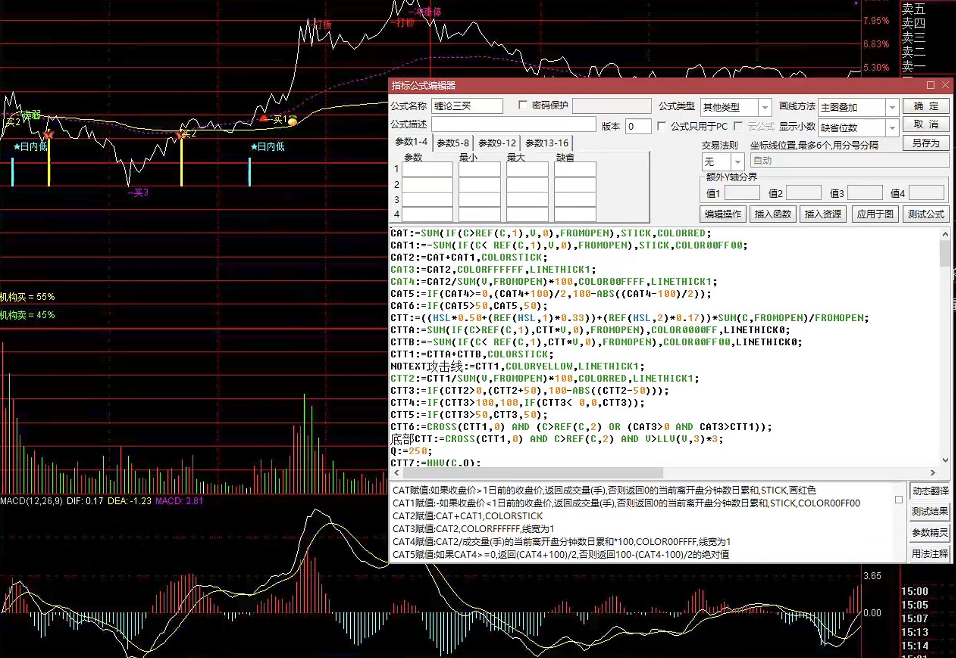Image resolution: width=956 pixels, height=658 pixels.
Task: Click the 值1 input field
Action: (x=742, y=193)
